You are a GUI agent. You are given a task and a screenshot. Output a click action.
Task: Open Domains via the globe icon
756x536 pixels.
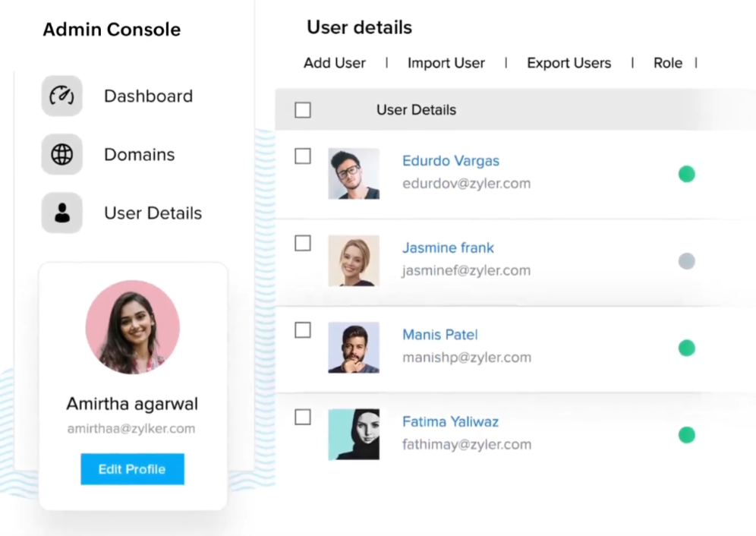coord(61,155)
